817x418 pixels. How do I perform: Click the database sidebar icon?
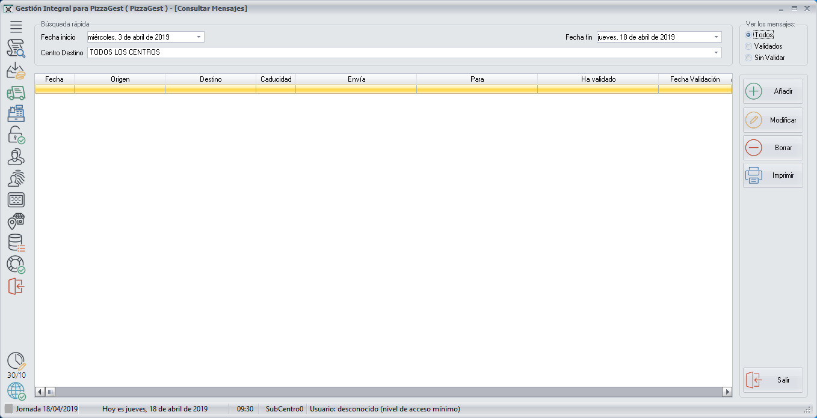click(x=16, y=243)
